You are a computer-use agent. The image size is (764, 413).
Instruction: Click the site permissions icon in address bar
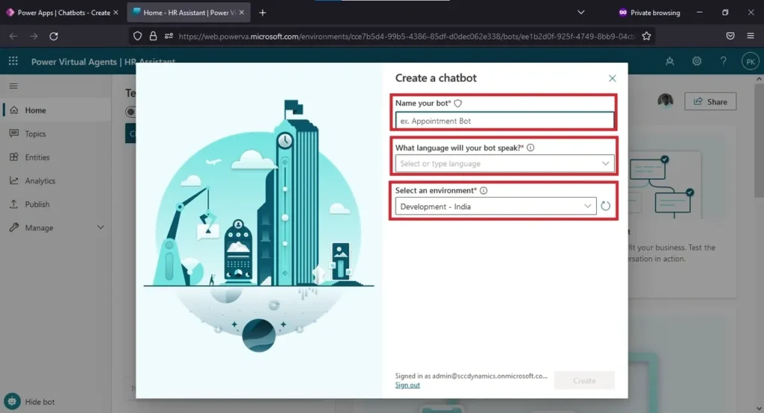click(x=169, y=36)
